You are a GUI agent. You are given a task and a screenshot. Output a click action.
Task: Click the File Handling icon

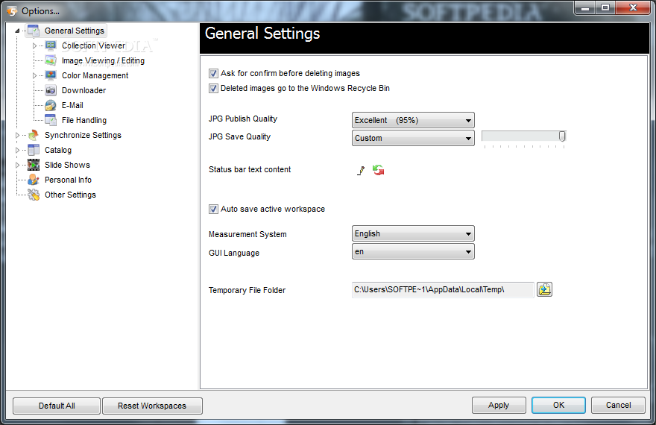click(51, 120)
